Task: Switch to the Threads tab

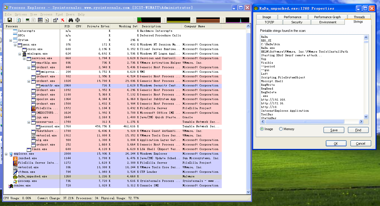Action: 359,17
